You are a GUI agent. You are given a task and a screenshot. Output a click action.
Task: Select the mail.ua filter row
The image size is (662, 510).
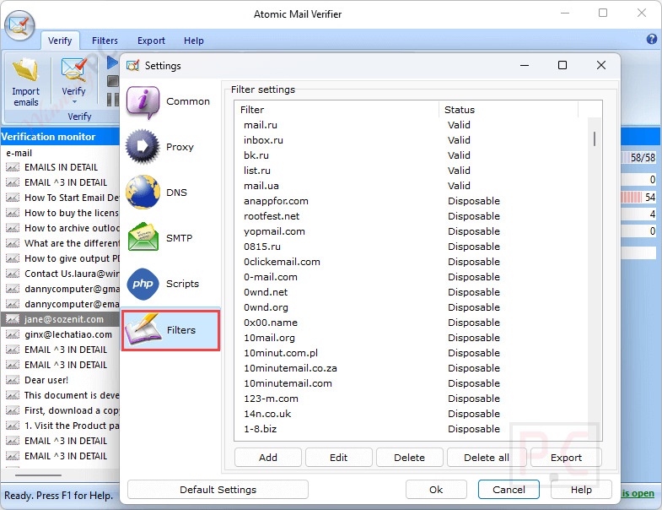point(412,186)
